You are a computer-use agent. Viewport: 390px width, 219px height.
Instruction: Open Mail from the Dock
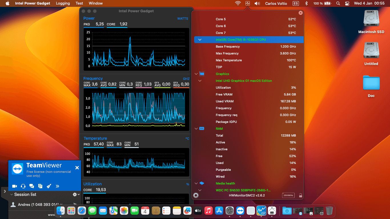pos(103,211)
